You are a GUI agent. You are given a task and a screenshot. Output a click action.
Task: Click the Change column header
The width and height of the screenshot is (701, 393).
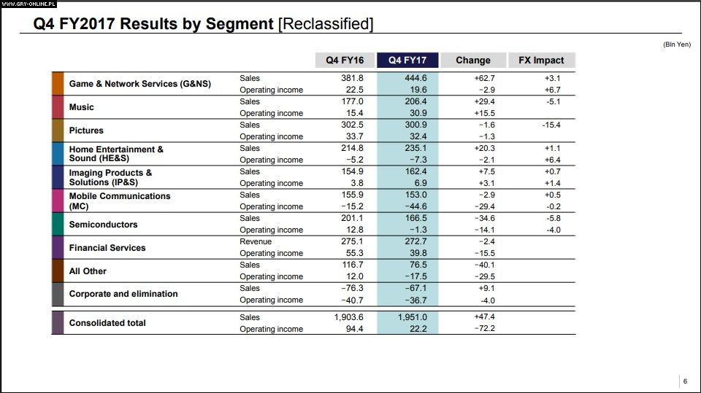(x=473, y=61)
